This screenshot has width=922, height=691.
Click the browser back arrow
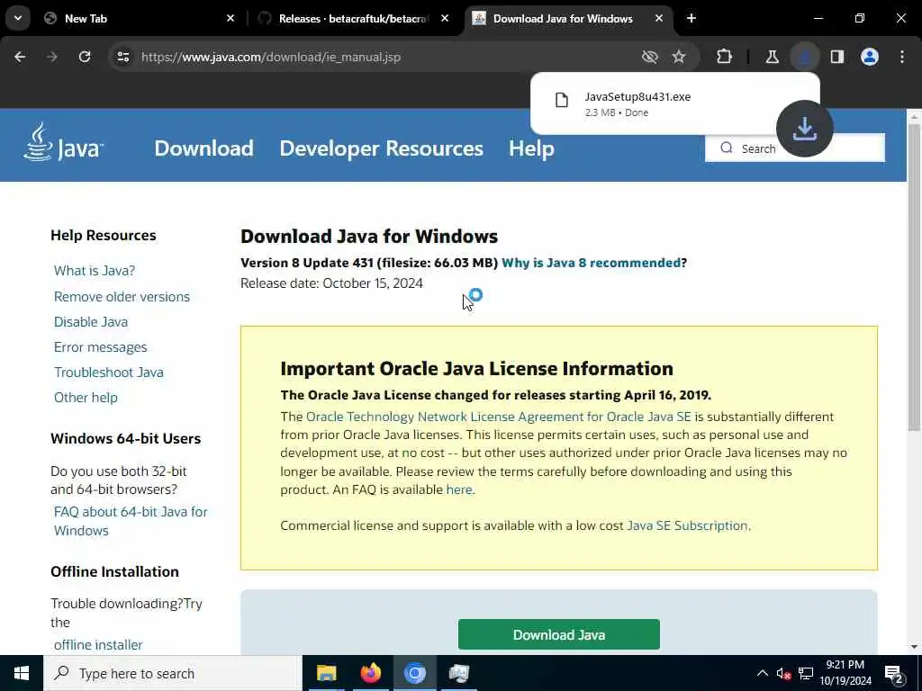point(20,57)
